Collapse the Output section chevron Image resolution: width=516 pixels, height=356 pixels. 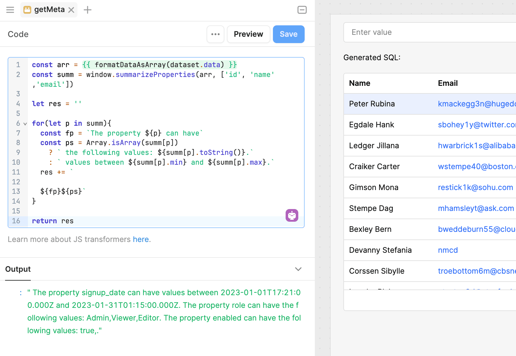click(x=298, y=269)
